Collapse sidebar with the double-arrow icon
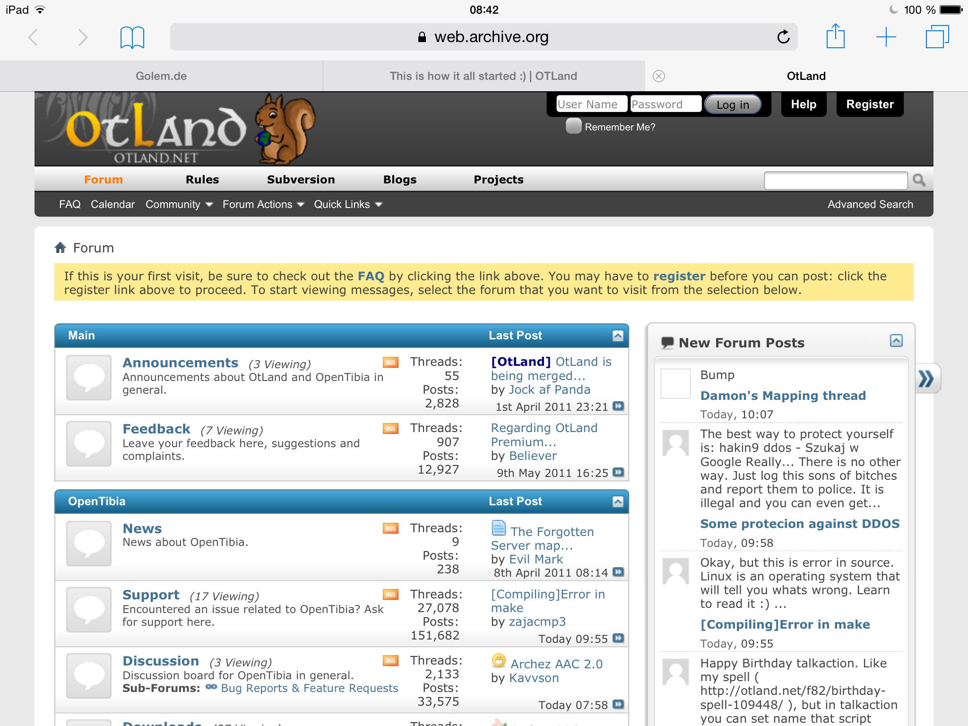 click(x=926, y=379)
